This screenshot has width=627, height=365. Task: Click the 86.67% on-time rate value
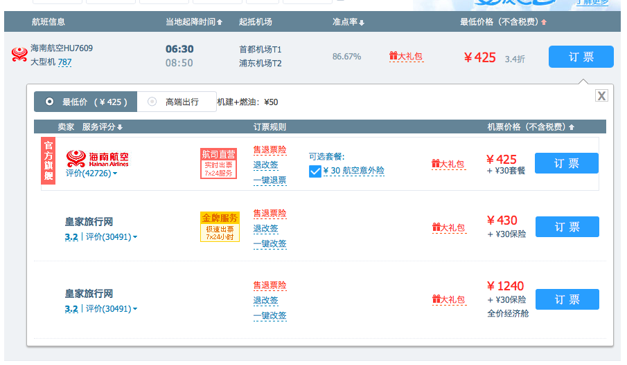pyautogui.click(x=346, y=57)
